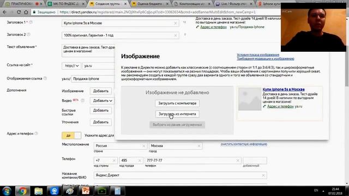Open help icon next to Видео

coord(82,100)
